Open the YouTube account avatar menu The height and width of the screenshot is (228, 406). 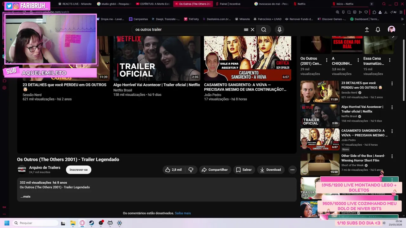[x=391, y=29]
